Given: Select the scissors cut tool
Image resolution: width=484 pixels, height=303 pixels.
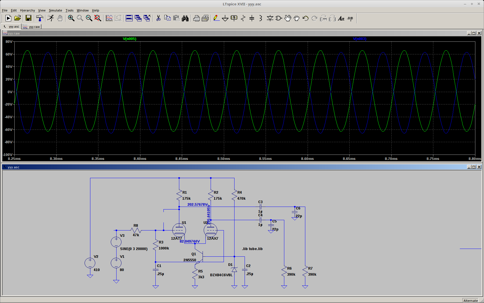Looking at the screenshot, I should pyautogui.click(x=158, y=18).
